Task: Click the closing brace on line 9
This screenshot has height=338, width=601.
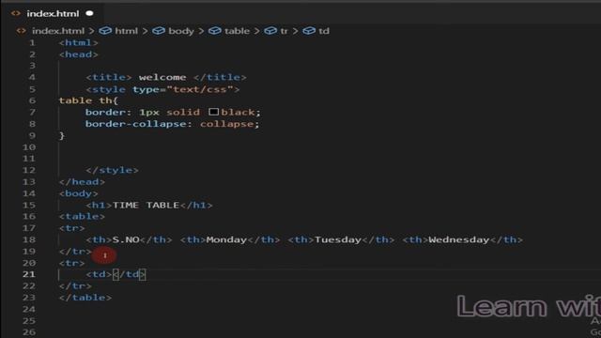Action: point(62,135)
